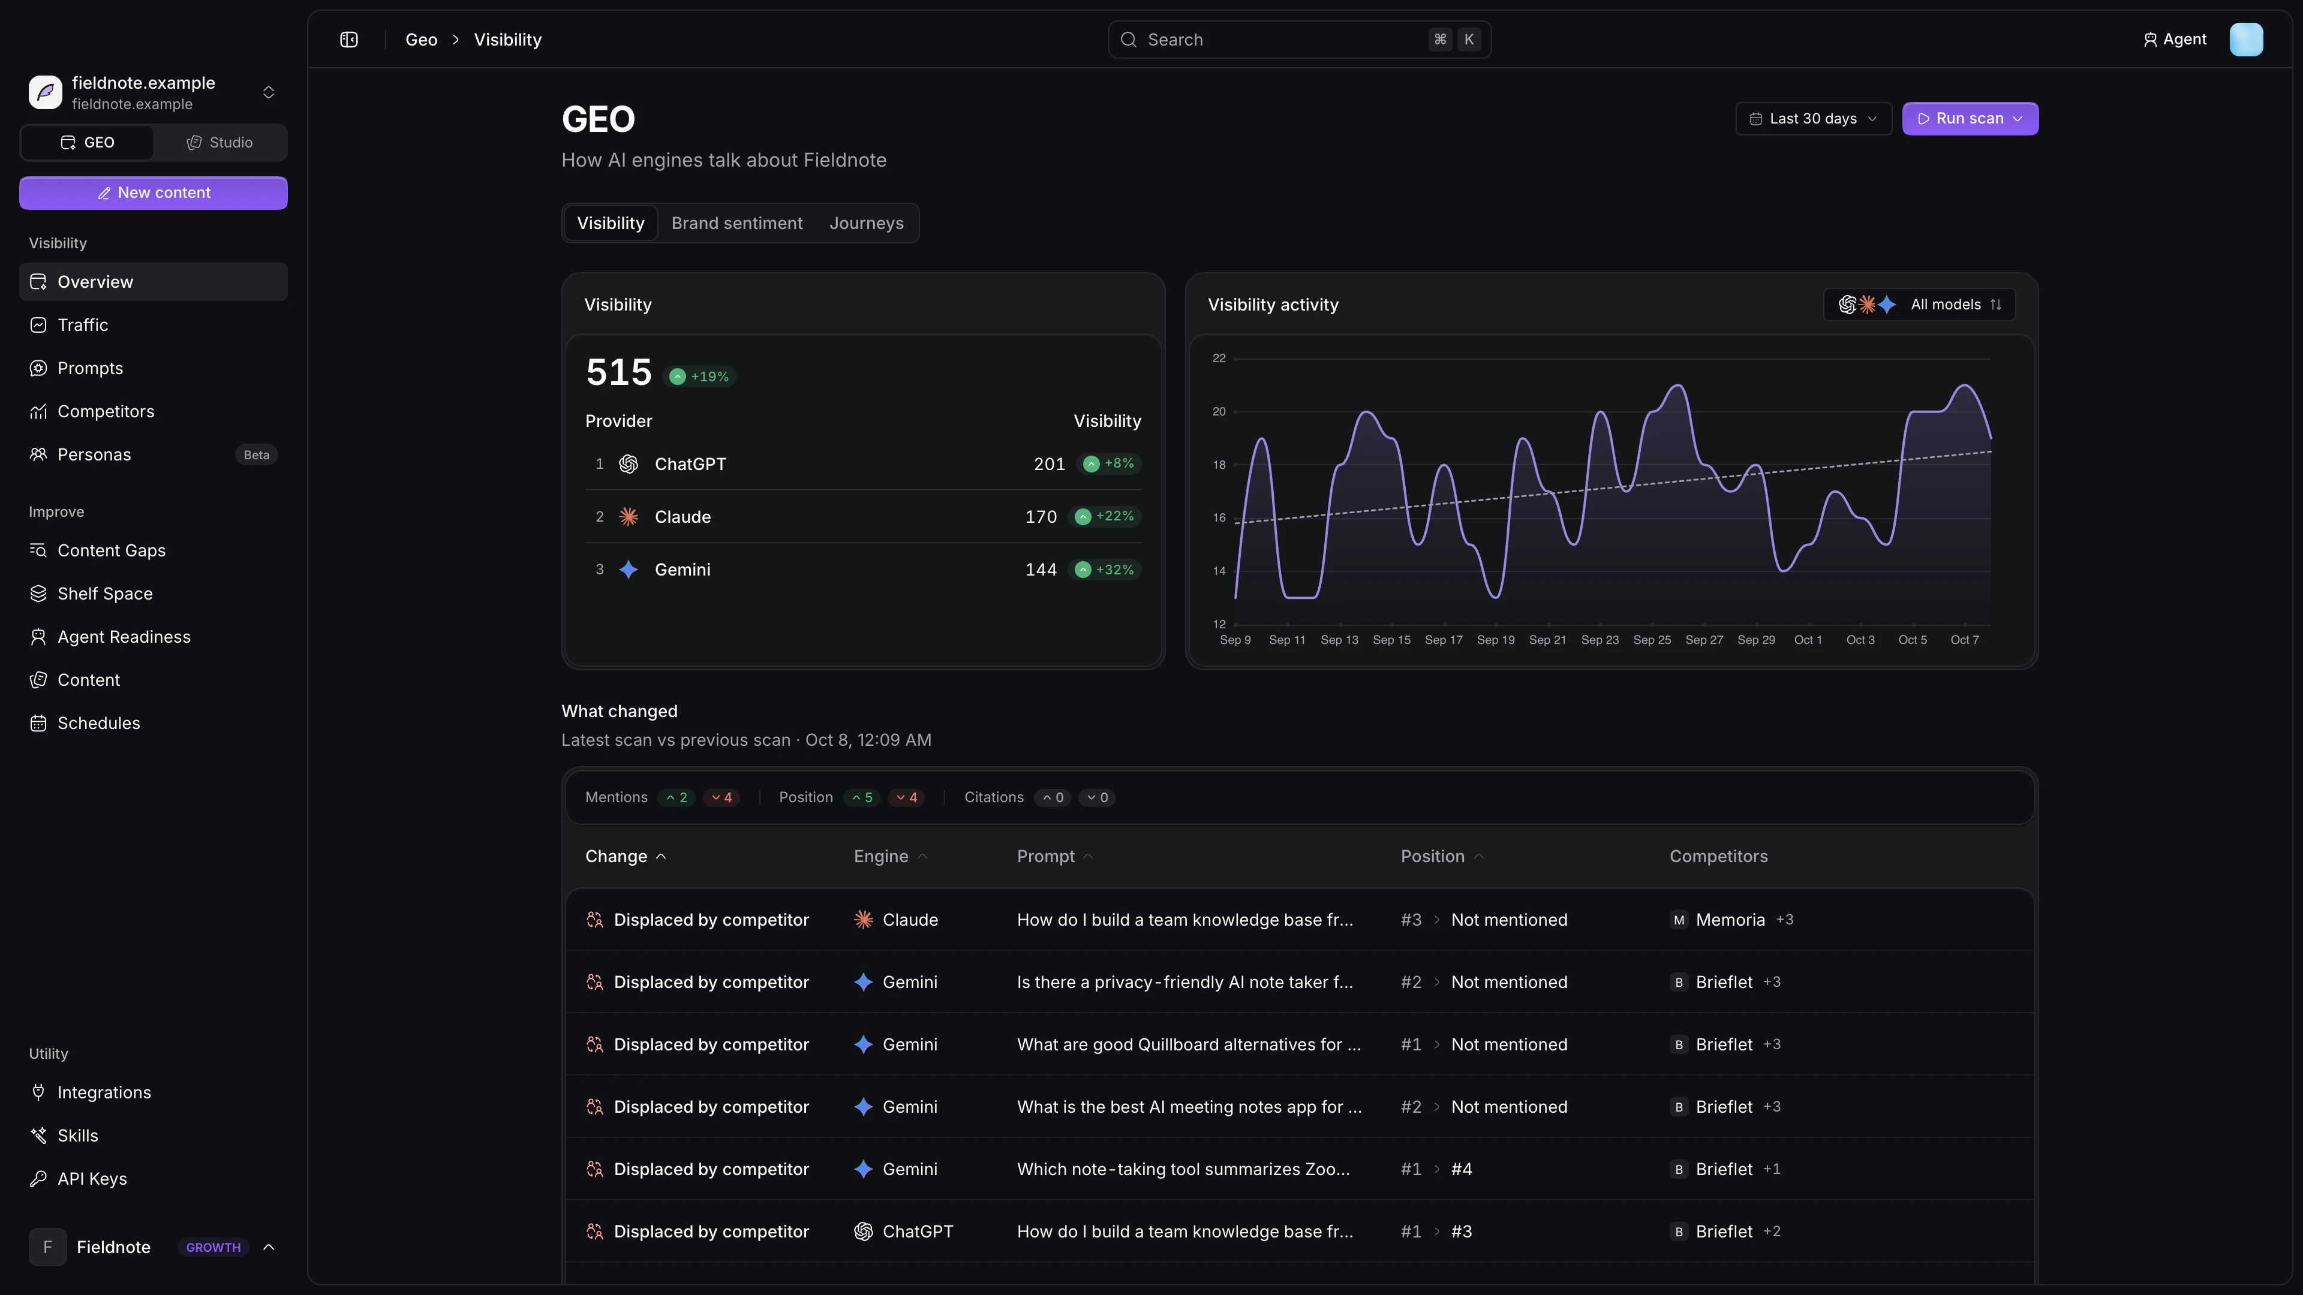This screenshot has height=1295, width=2303.
Task: Sort table by the Engine column
Action: click(891, 856)
